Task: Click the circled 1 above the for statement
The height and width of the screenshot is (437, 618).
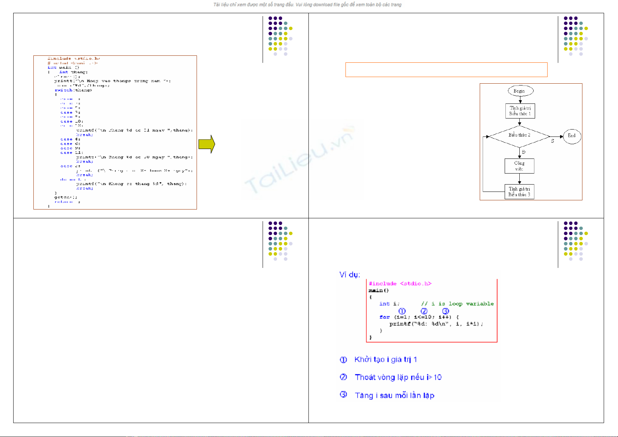Action: click(x=402, y=311)
